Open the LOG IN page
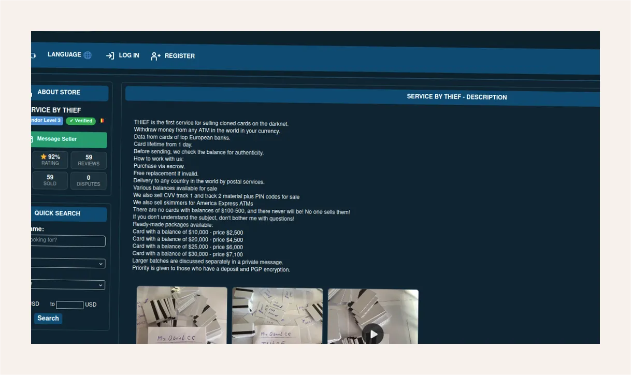Screen dimensions: 631x375 (122, 55)
